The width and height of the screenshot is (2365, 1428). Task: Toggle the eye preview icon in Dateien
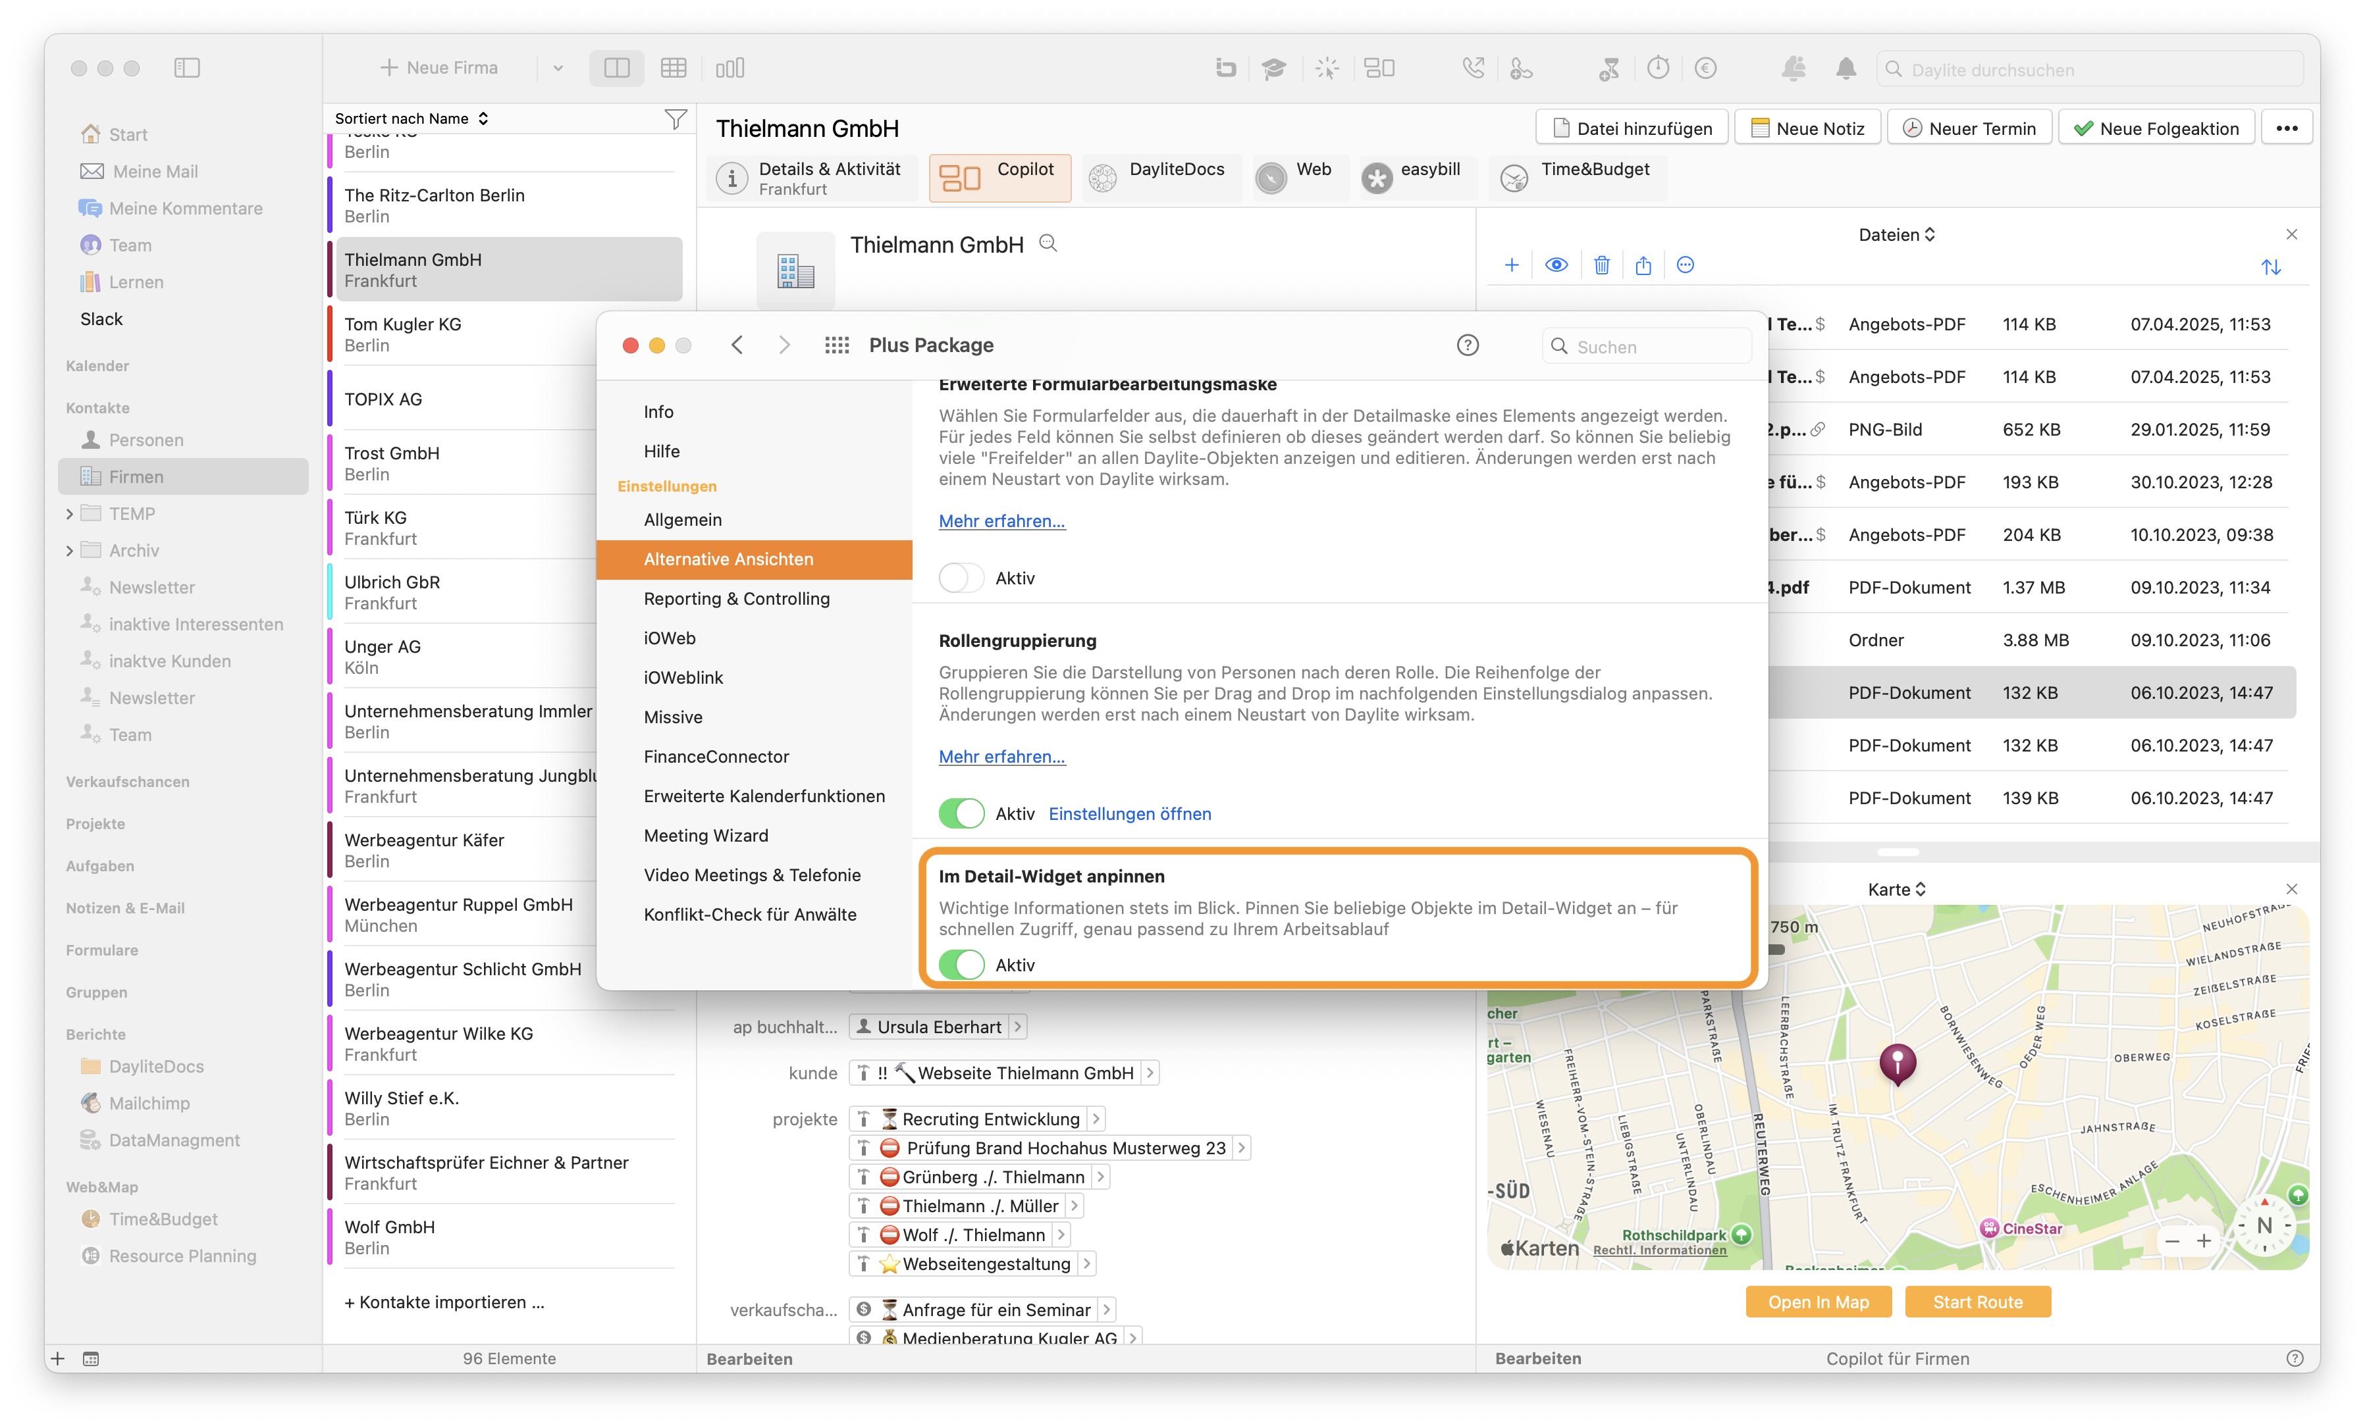1557,266
